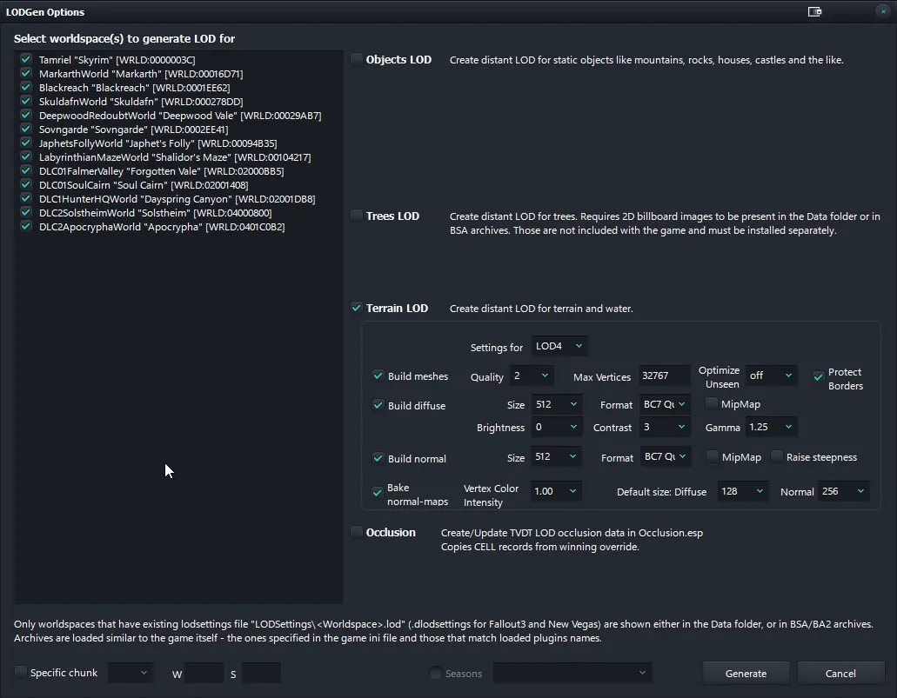Open the normal Format BC7 dropdown

[665, 456]
